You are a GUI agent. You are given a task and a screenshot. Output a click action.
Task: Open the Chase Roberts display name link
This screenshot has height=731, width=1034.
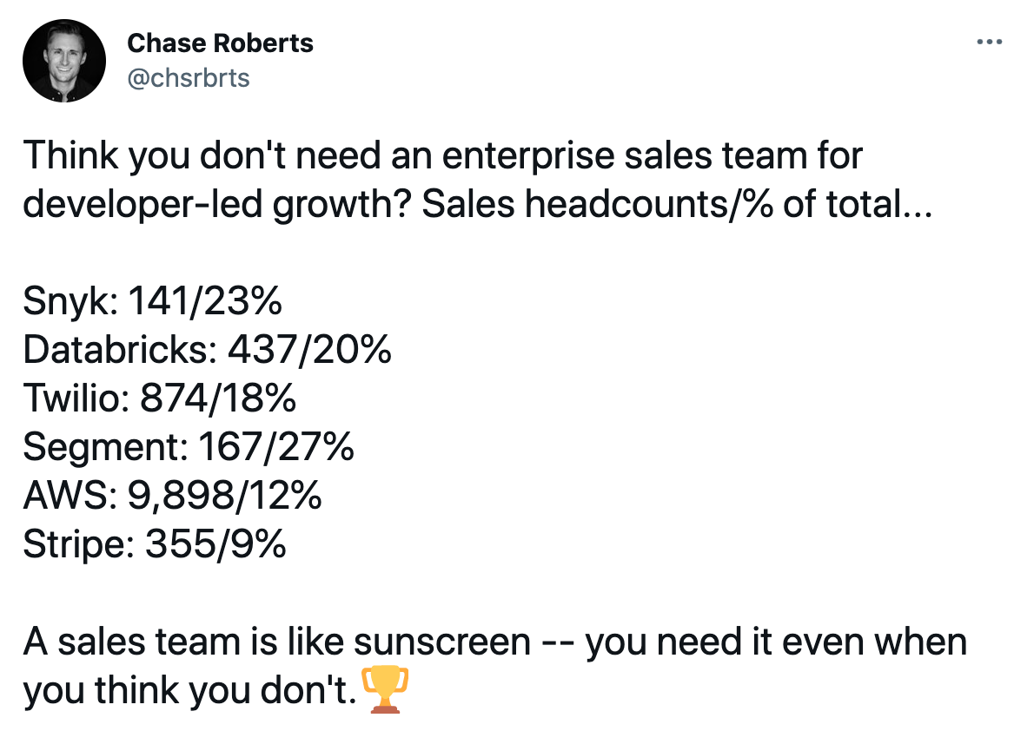(220, 43)
